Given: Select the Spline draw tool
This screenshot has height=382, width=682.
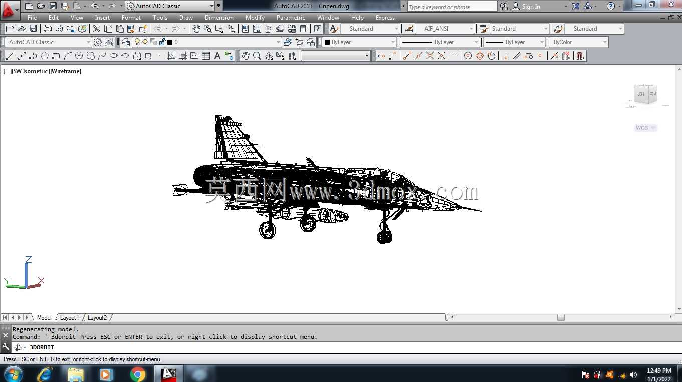Looking at the screenshot, I should [x=102, y=56].
